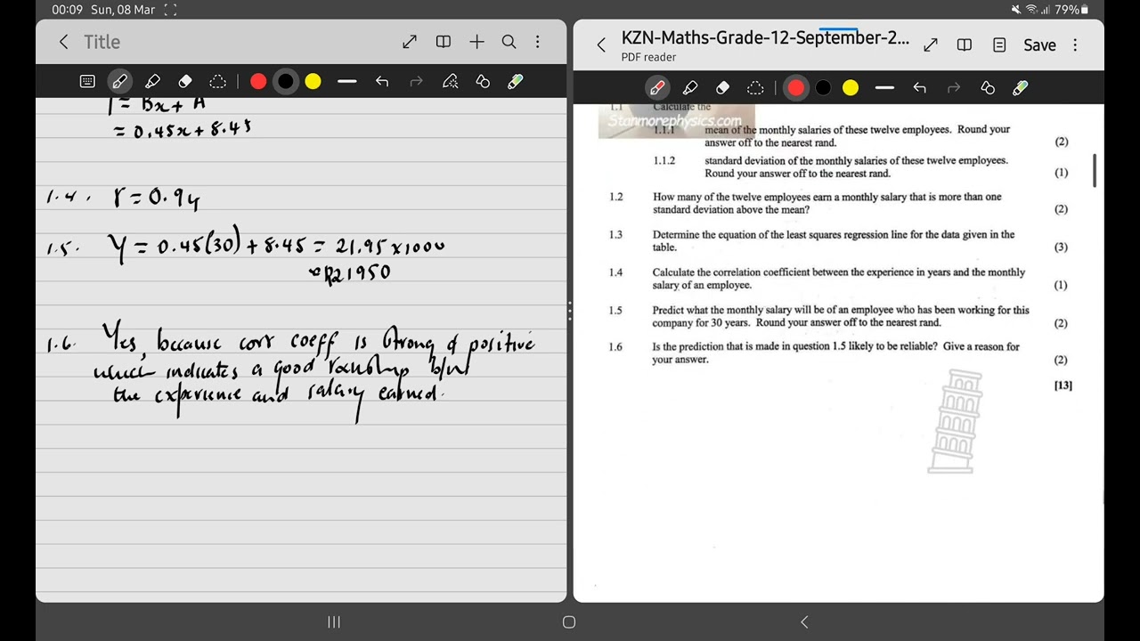The width and height of the screenshot is (1140, 641).
Task: Tap question 1.3 regression line text
Action: click(x=833, y=240)
